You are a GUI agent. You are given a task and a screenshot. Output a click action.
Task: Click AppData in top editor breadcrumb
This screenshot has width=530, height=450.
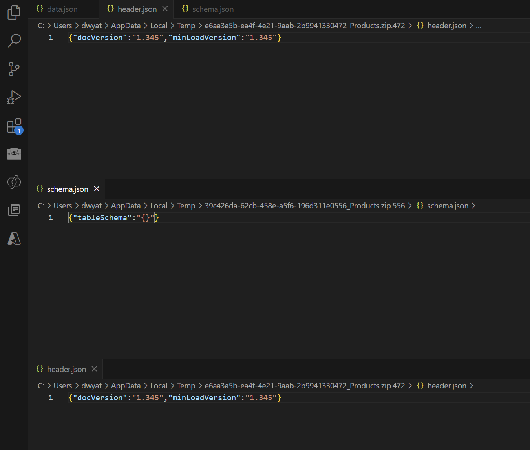126,26
